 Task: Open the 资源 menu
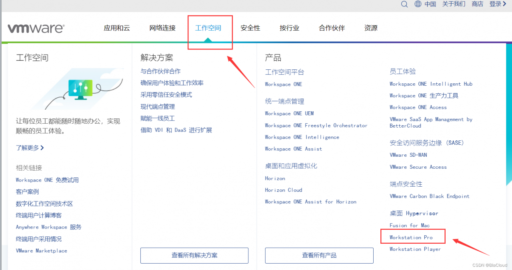pyautogui.click(x=371, y=28)
